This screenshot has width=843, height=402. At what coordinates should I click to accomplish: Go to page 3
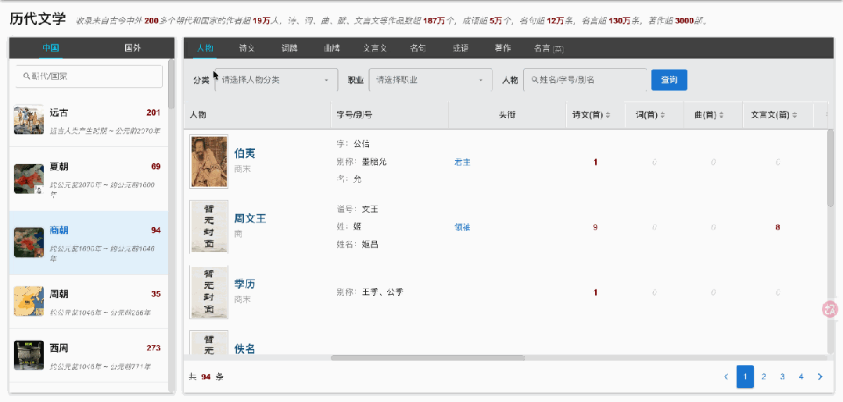point(782,377)
